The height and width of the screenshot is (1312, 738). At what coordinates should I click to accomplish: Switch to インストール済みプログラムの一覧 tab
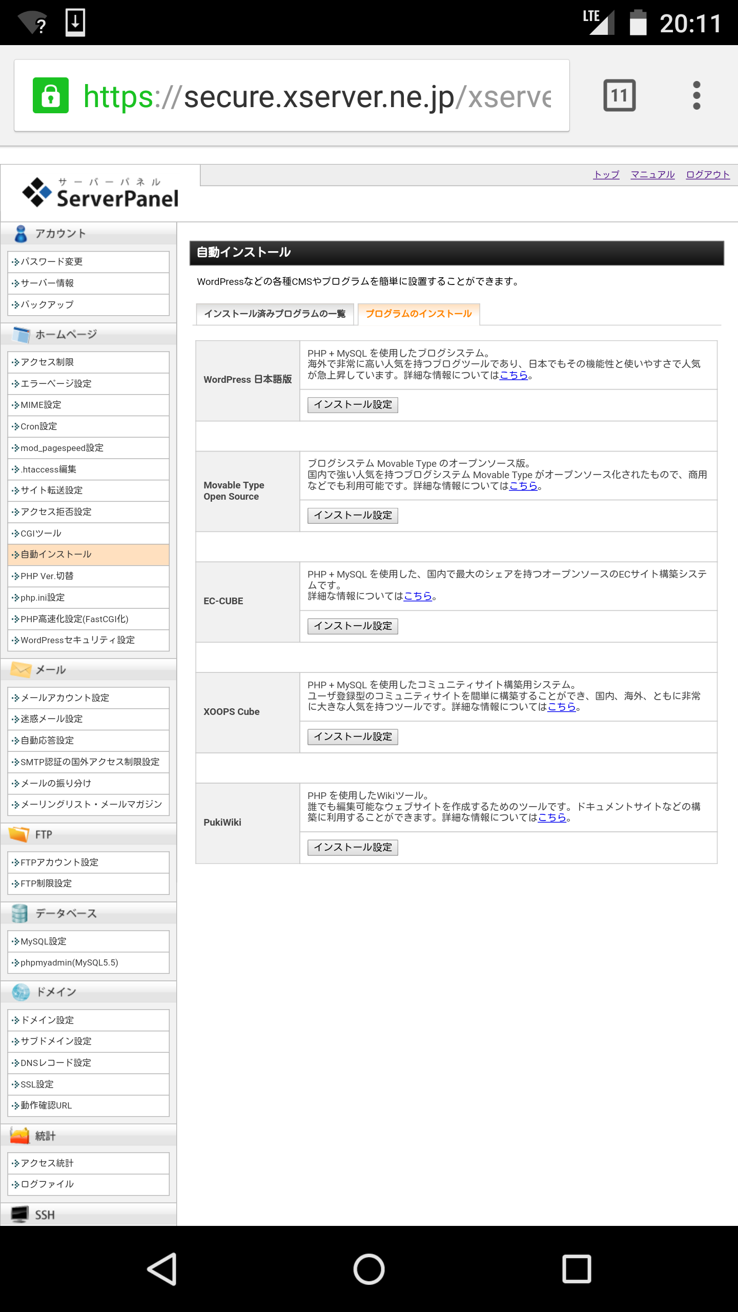275,314
